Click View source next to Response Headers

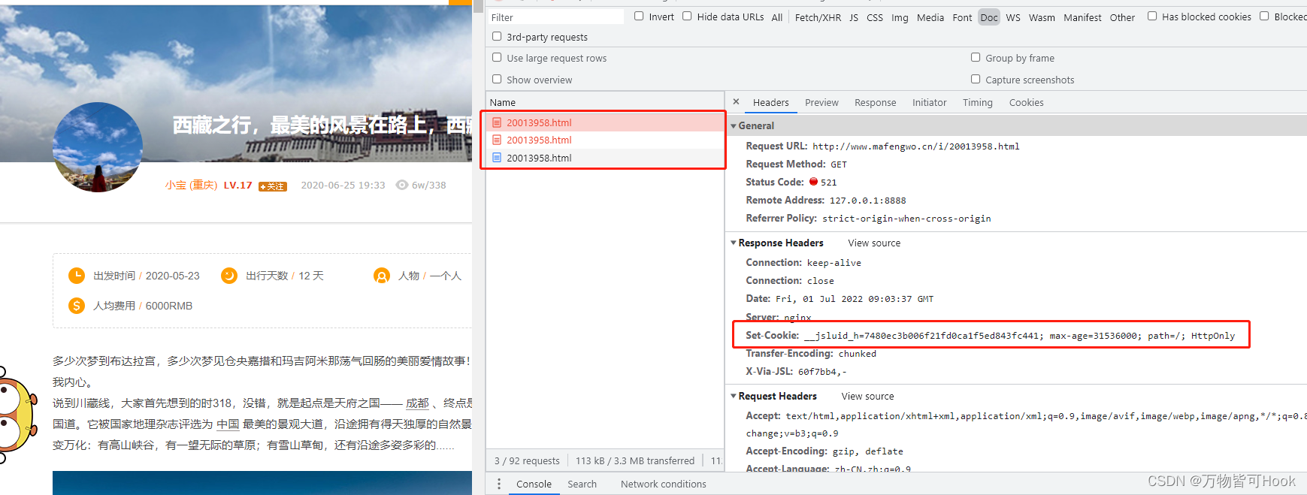coord(874,243)
